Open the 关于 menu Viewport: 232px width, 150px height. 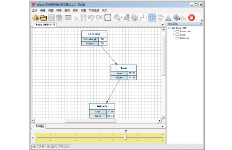point(105,10)
